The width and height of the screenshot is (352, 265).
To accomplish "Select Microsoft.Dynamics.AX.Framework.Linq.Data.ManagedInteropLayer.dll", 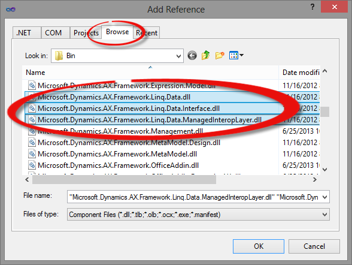I will coord(150,120).
